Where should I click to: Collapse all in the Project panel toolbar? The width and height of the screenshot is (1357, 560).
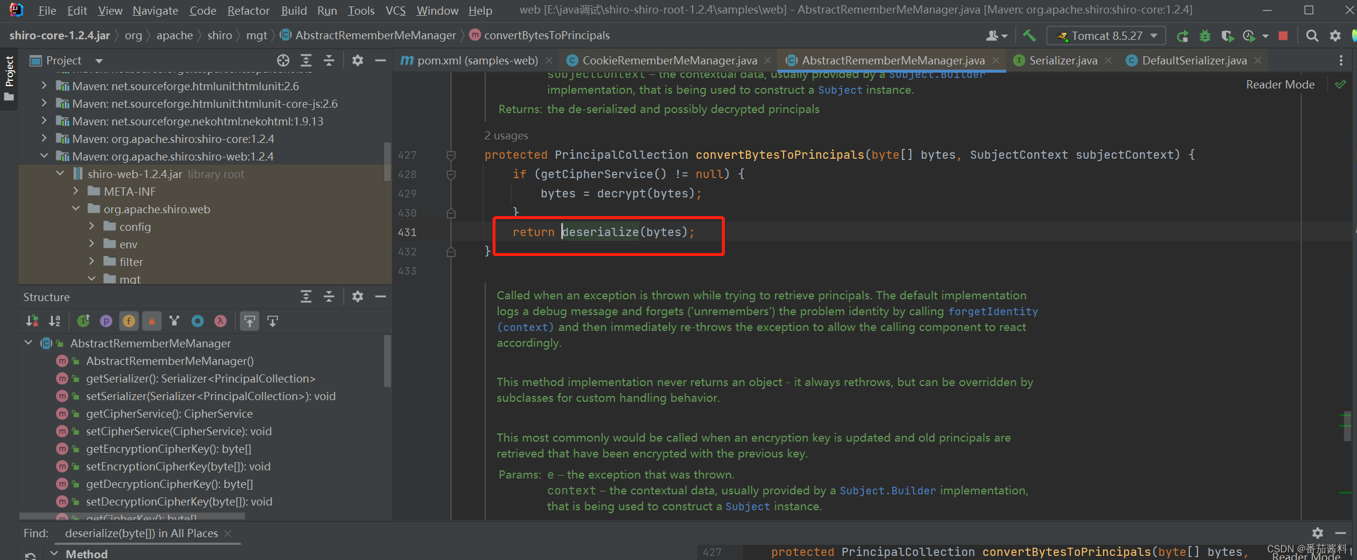pyautogui.click(x=329, y=60)
